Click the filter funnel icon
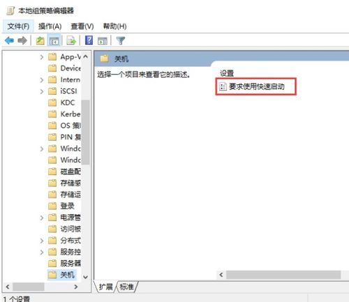349x302 pixels. pyautogui.click(x=121, y=40)
